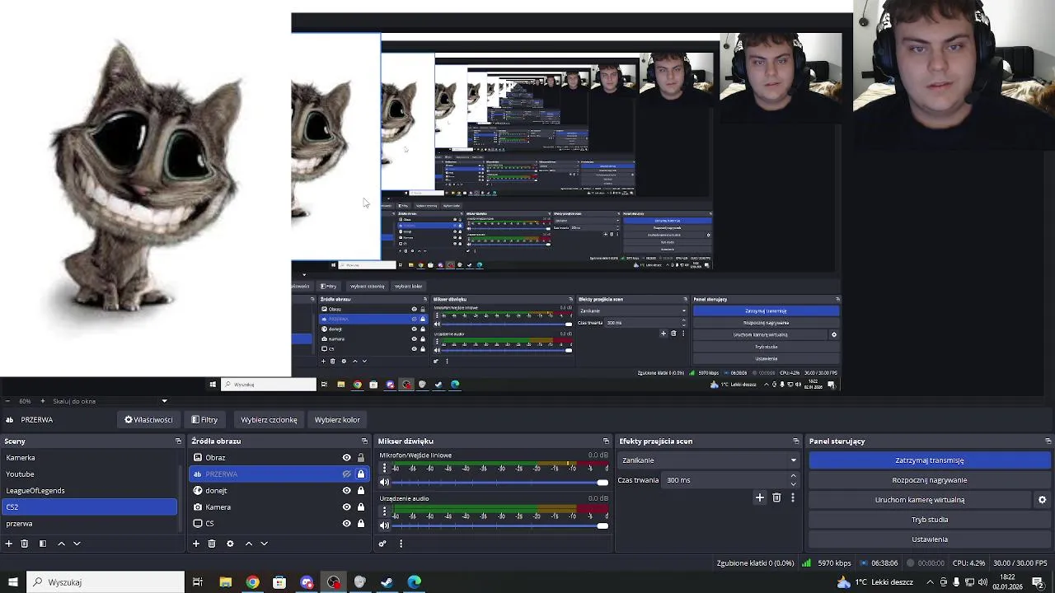Show hidden system tray icons
This screenshot has width=1055, height=593.
pyautogui.click(x=931, y=582)
